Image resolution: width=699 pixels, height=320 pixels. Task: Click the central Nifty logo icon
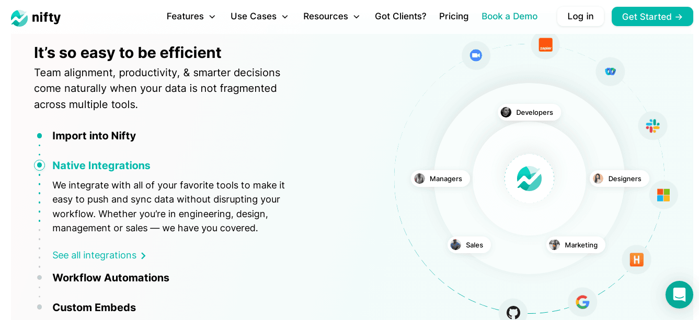(x=529, y=179)
